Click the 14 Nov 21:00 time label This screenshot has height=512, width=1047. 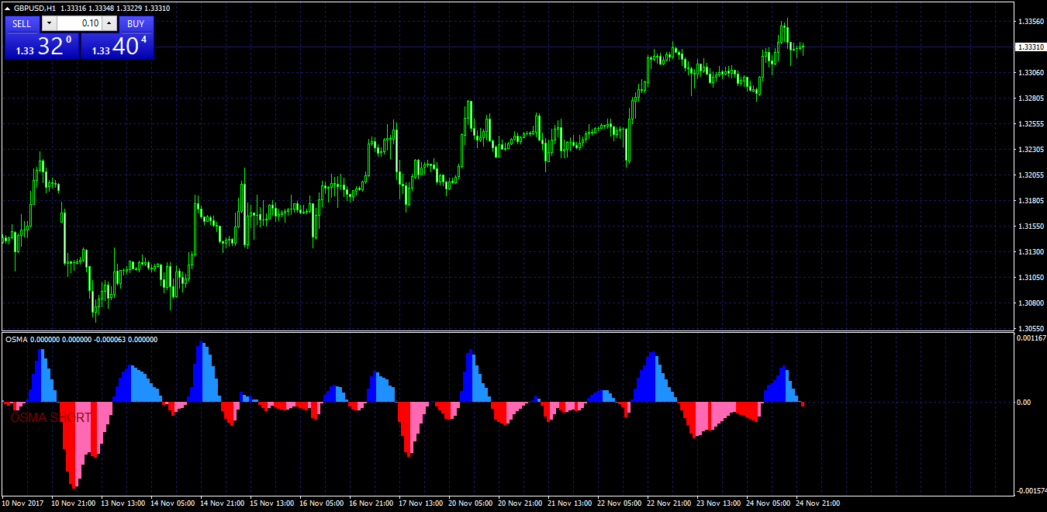click(x=223, y=503)
